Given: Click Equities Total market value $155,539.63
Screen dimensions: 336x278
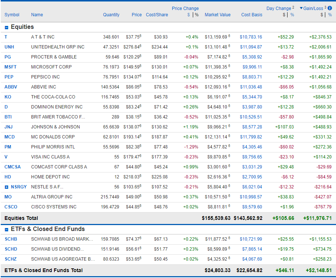Looking at the screenshot, I should 216,218.
